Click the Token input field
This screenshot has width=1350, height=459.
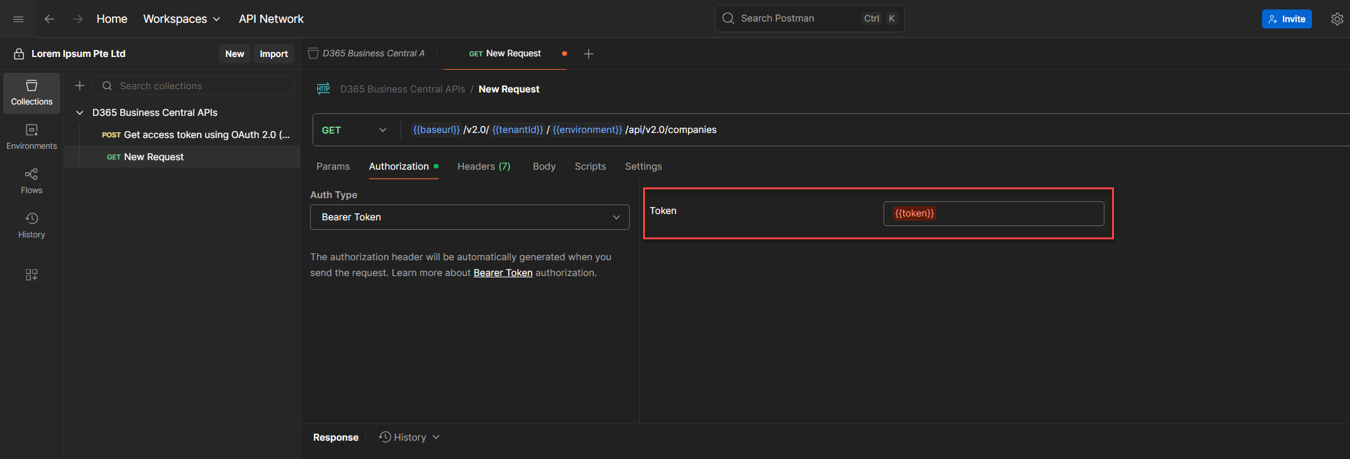coord(994,213)
